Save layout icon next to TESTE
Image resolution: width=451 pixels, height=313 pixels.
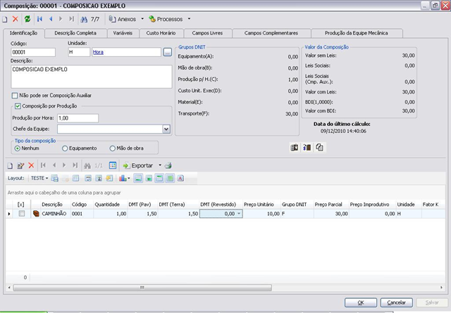(54, 179)
